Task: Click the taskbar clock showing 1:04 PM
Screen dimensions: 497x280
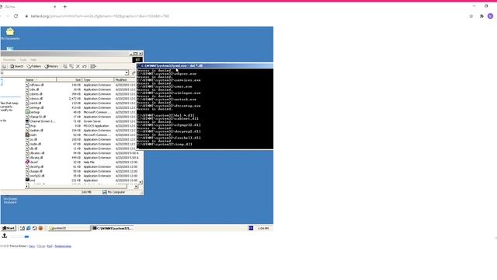Action: coord(263,228)
